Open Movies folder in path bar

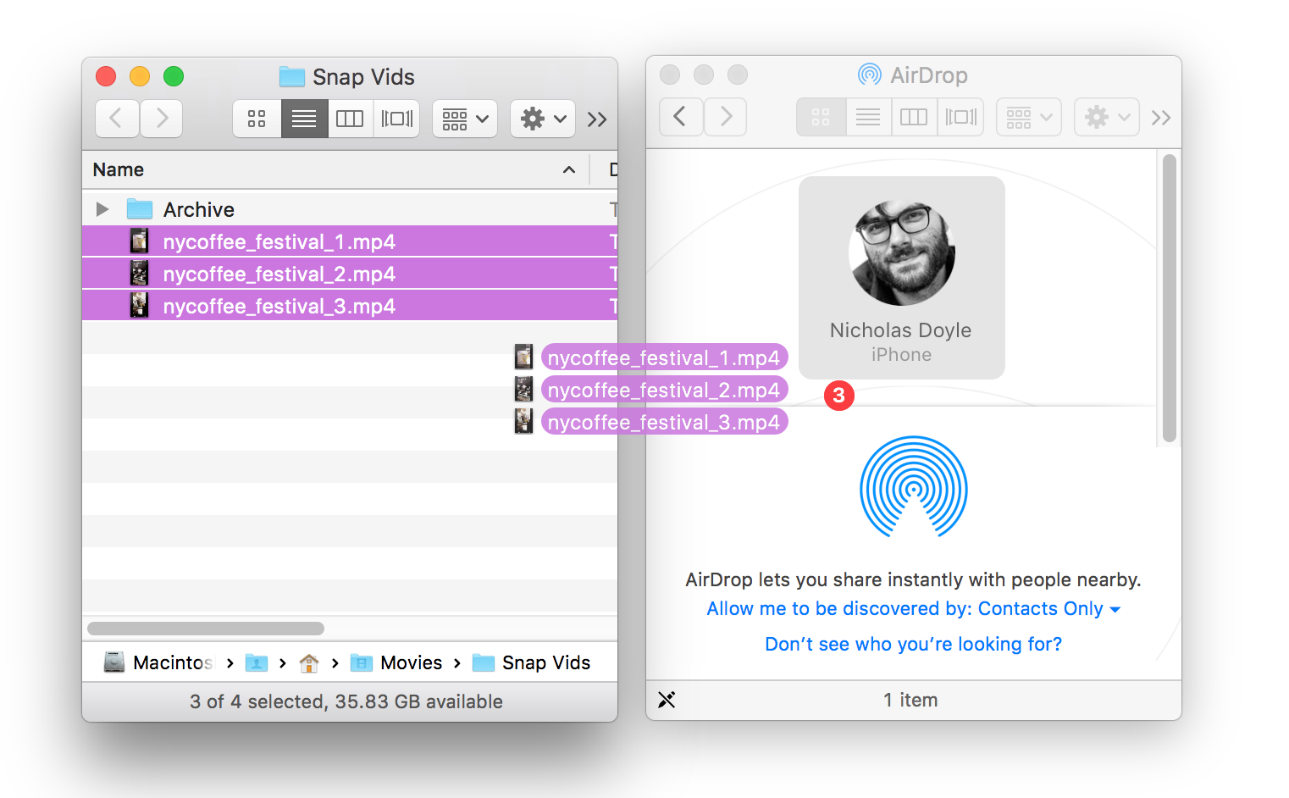[x=396, y=662]
